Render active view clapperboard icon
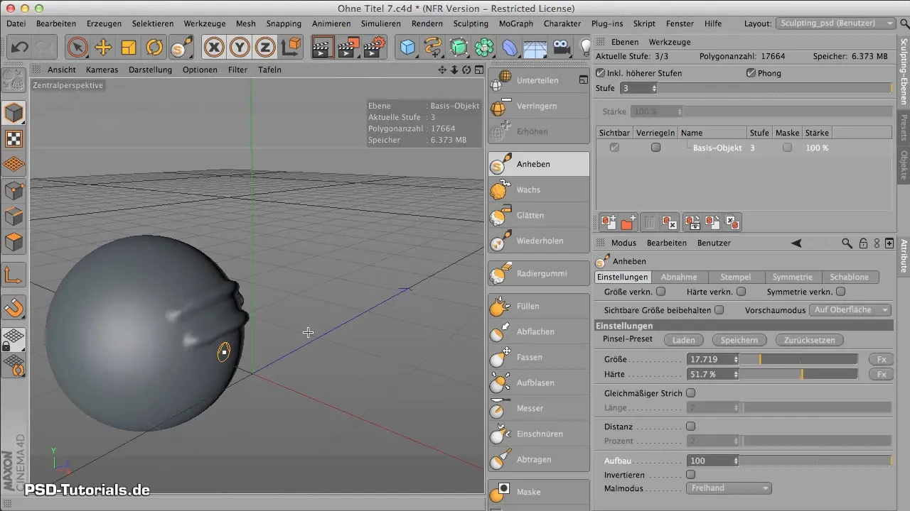The image size is (910, 511). point(323,48)
